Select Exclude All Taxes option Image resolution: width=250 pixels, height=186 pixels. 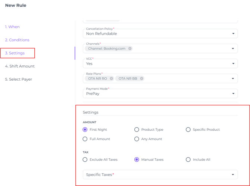coord(85,159)
